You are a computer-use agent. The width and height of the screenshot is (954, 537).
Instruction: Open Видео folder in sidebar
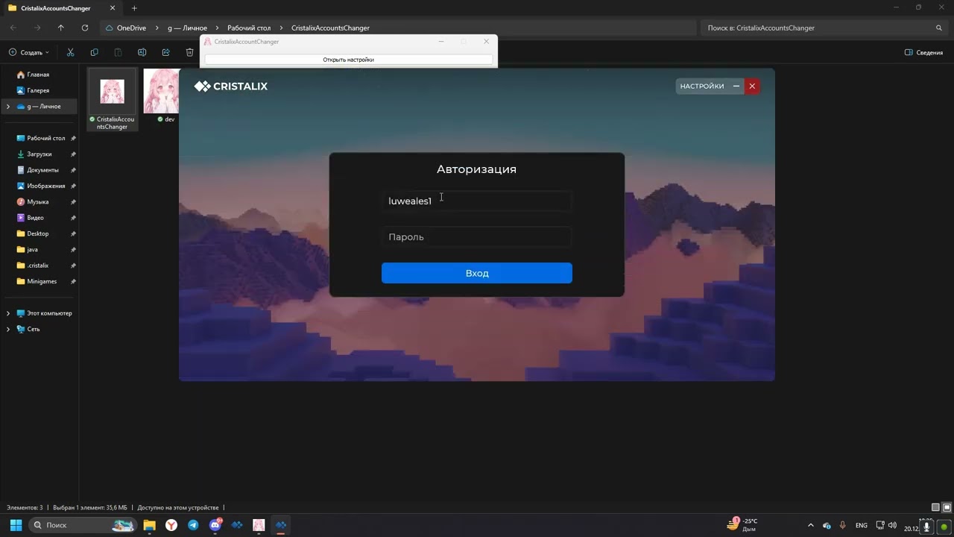click(x=35, y=218)
